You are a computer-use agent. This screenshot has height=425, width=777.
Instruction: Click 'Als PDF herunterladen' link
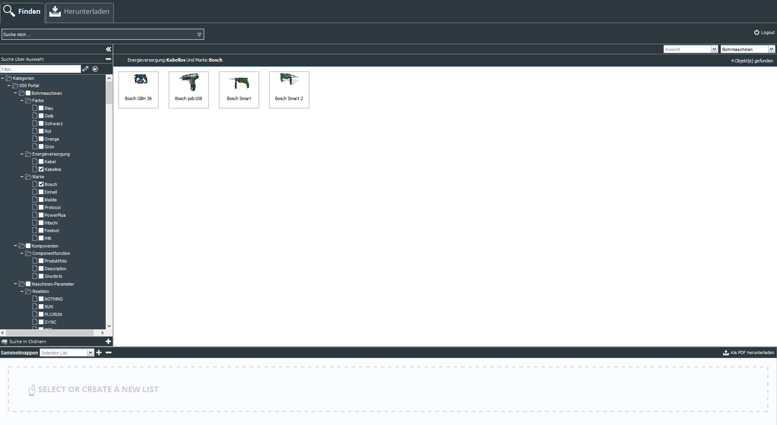pos(752,353)
